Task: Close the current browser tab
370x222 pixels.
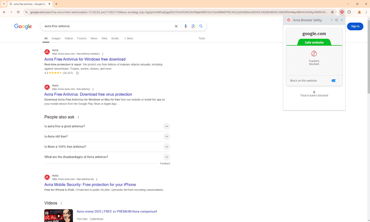Action: (x=49, y=4)
